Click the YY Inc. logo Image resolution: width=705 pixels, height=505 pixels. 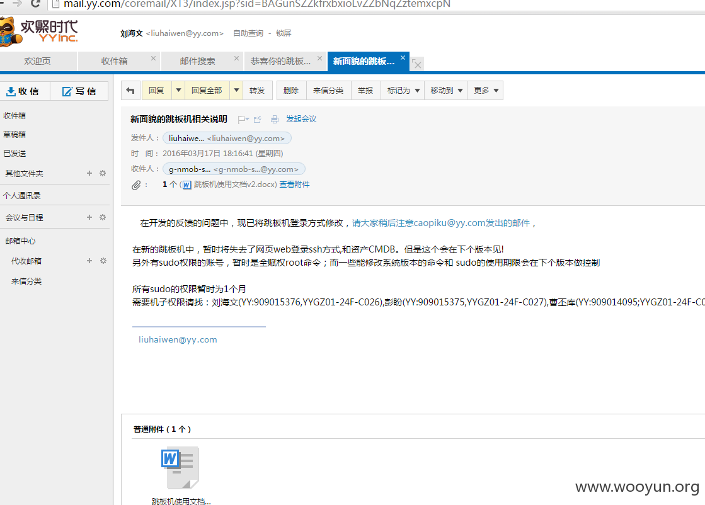[38, 31]
